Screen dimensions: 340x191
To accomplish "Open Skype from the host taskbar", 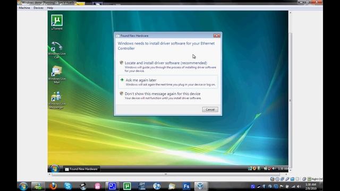I will tap(67, 186).
